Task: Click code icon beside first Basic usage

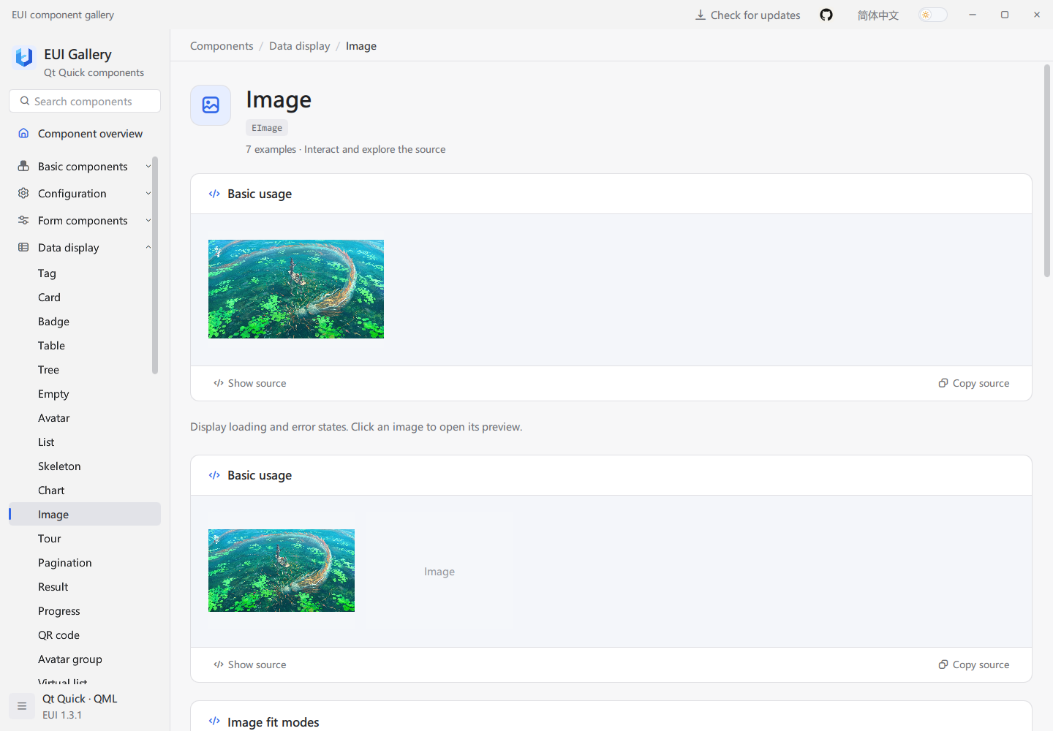Action: [x=214, y=194]
